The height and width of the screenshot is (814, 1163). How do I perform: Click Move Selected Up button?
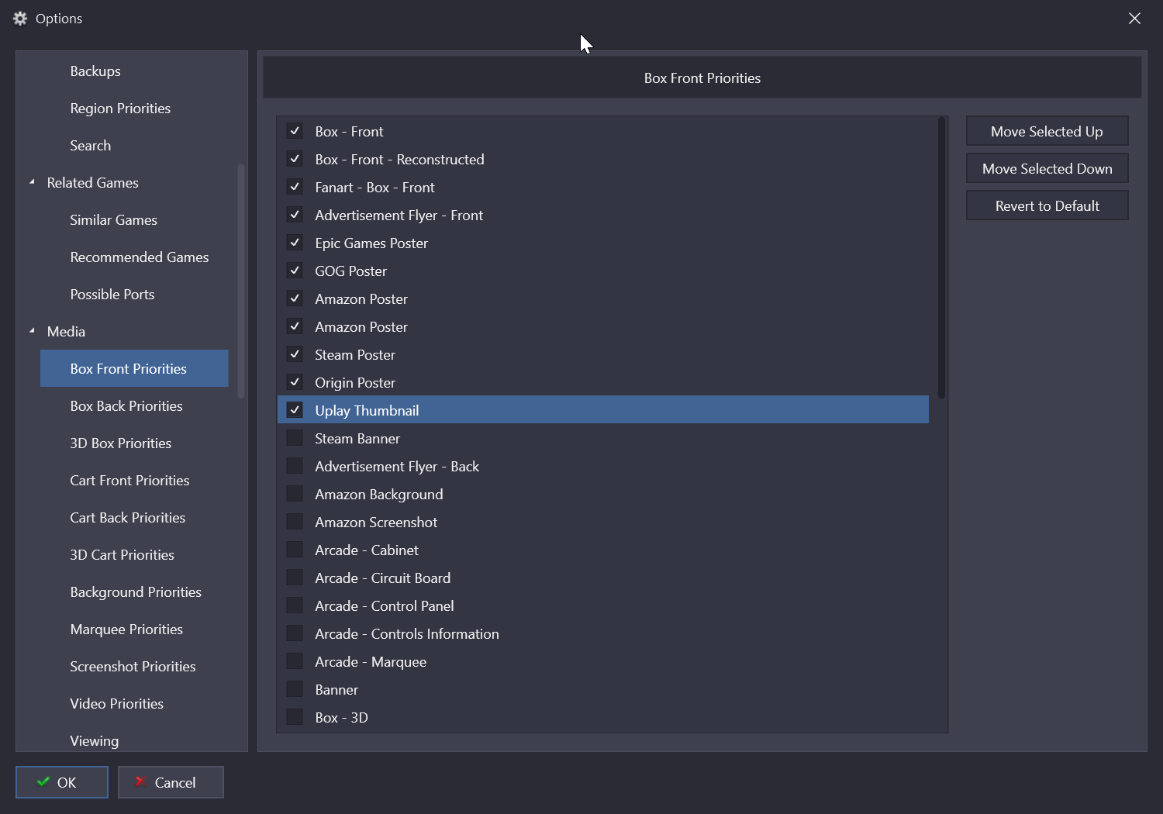pos(1047,131)
